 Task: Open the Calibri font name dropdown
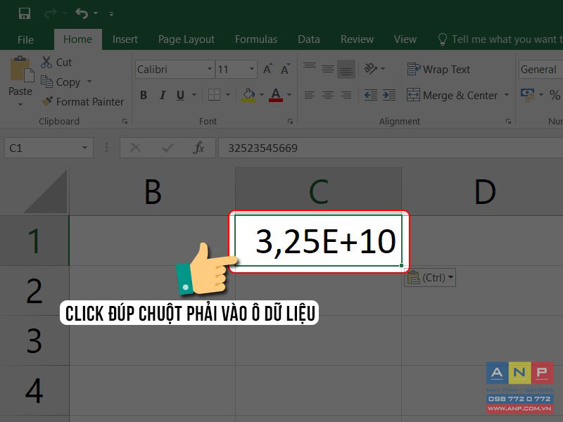(x=210, y=69)
